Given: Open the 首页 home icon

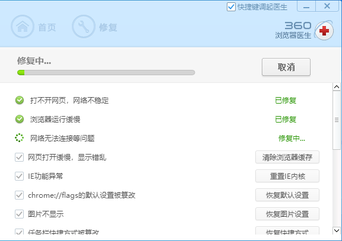Looking at the screenshot, I should (23, 27).
